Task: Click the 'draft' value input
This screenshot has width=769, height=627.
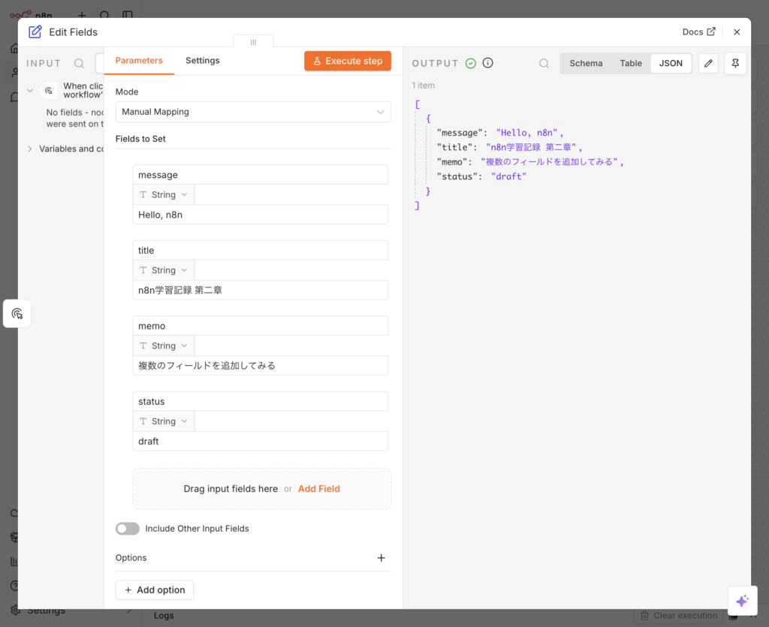Action: click(261, 442)
